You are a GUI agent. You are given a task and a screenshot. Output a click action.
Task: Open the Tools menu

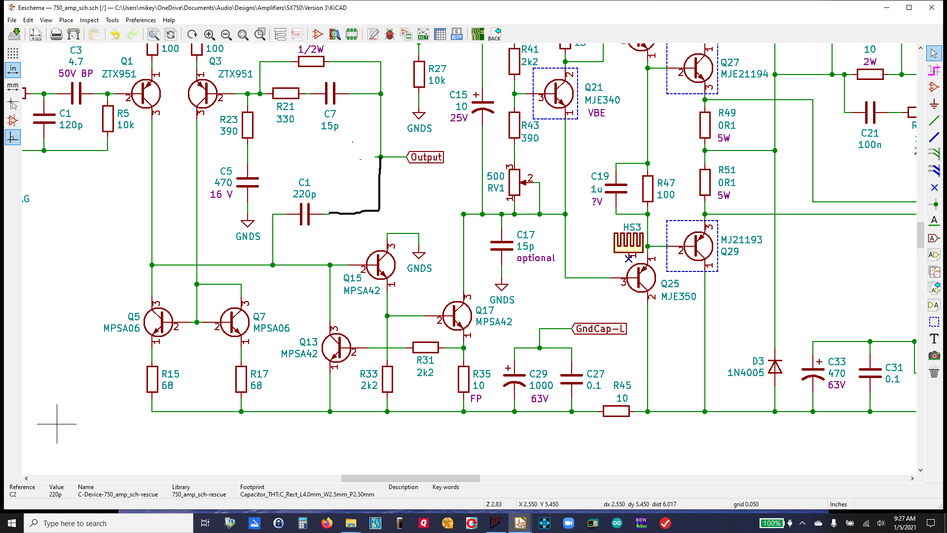(x=112, y=20)
